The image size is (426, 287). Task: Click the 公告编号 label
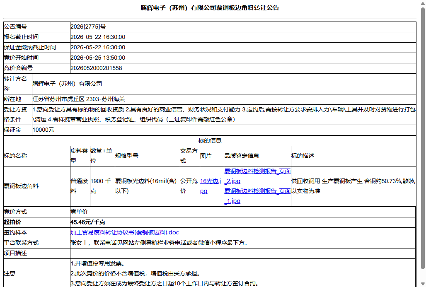[x=15, y=27]
